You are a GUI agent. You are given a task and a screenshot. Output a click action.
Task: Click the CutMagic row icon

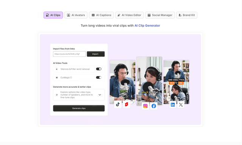57,78
